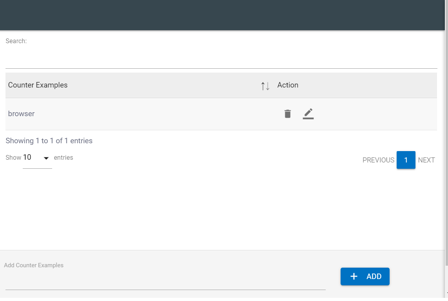Click the sort arrows icon in table header
This screenshot has height=301, width=448.
(265, 86)
